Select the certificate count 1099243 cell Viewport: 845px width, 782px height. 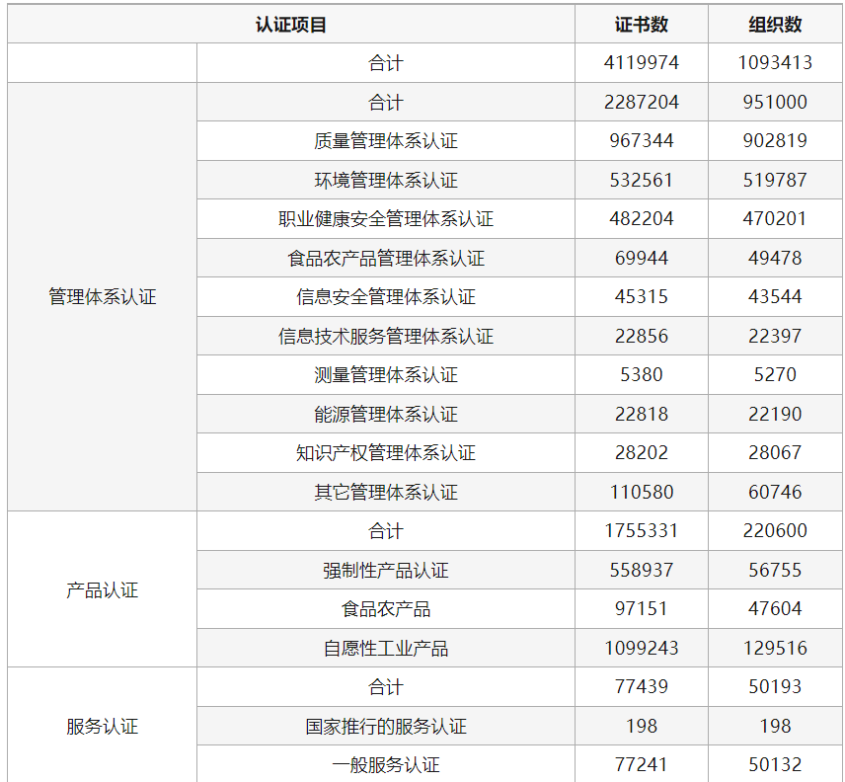pos(642,649)
